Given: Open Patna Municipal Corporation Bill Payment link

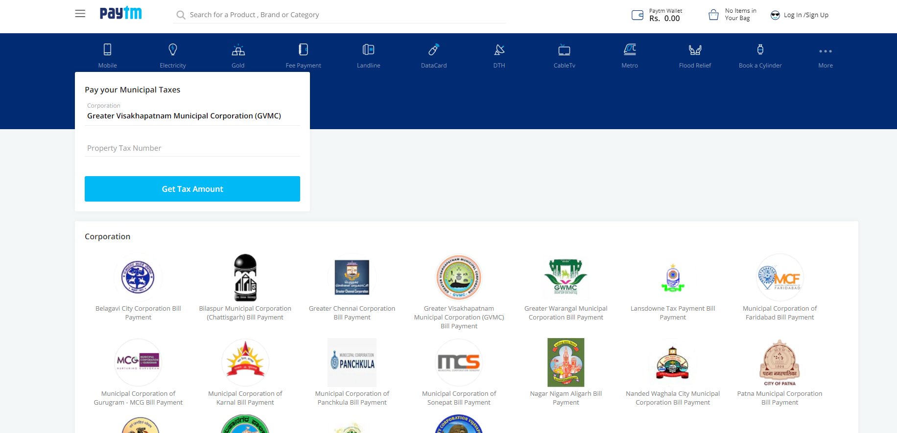Looking at the screenshot, I should [x=779, y=398].
